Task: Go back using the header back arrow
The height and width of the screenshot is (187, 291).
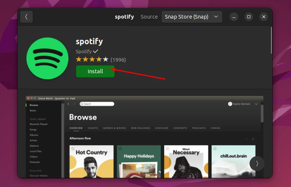Action: coord(26,17)
